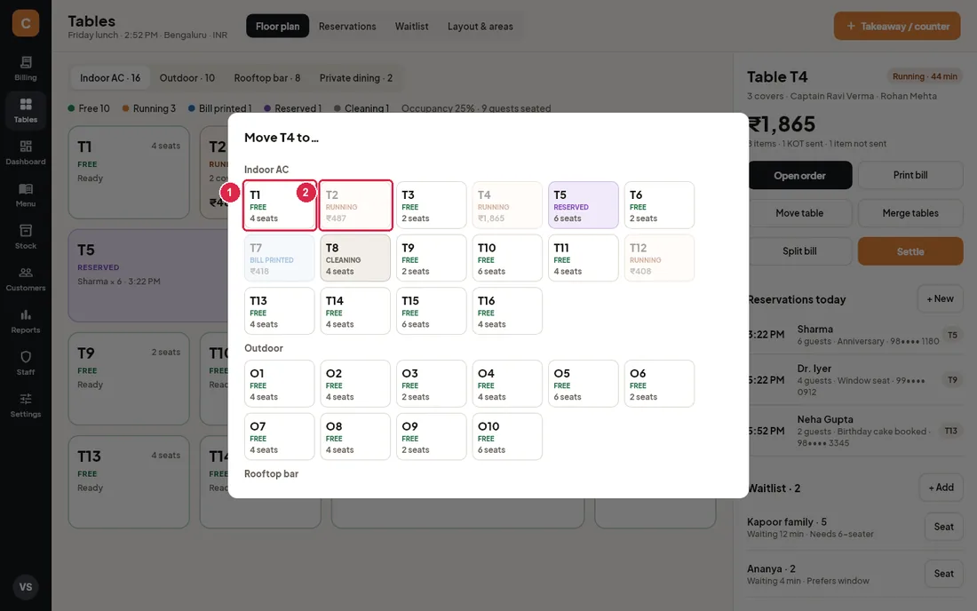Go to Dashboard from sidebar

[x=26, y=153]
